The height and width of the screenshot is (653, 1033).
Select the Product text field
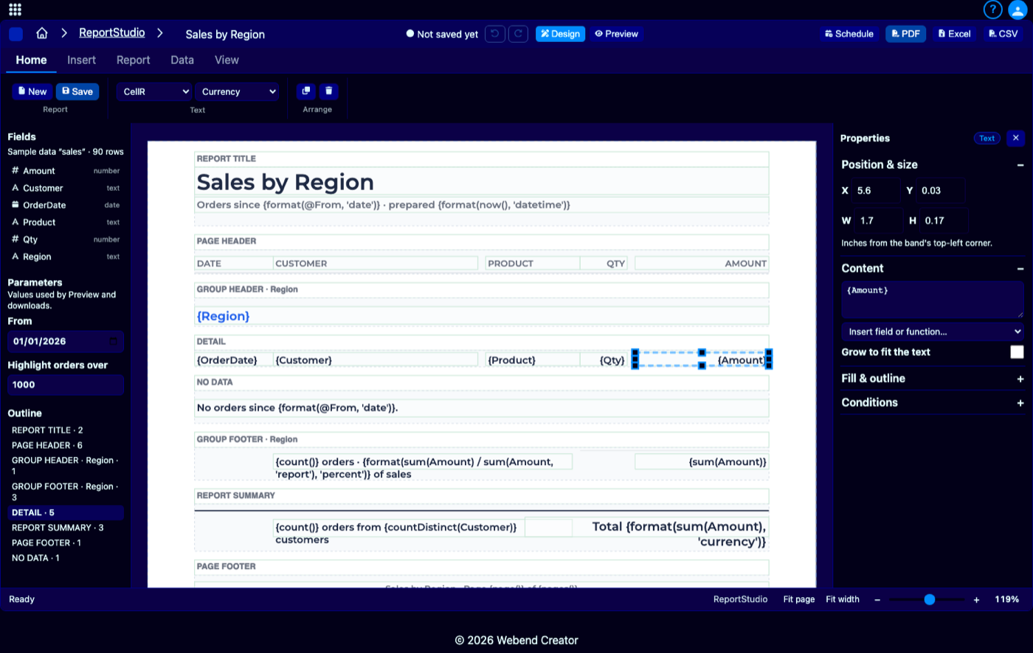pyautogui.click(x=65, y=222)
